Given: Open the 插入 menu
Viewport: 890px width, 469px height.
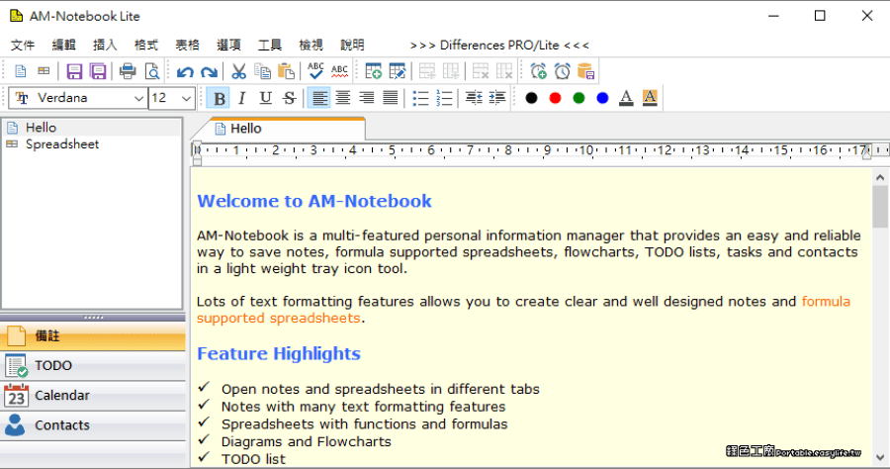Looking at the screenshot, I should 105,45.
